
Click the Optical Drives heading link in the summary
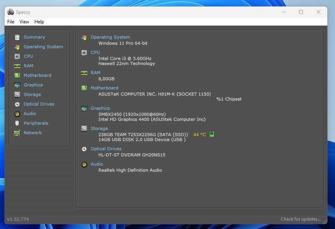[x=106, y=149]
